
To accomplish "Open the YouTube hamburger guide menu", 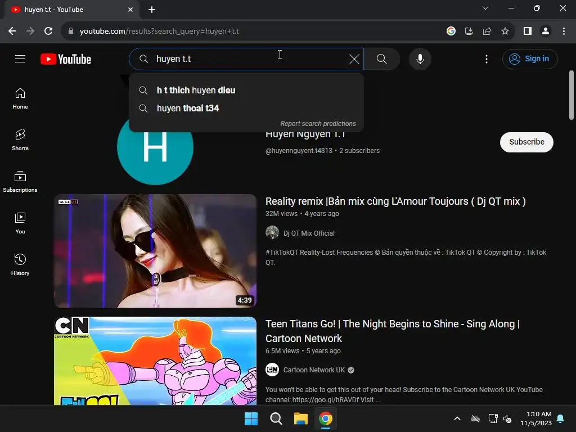I will point(20,58).
